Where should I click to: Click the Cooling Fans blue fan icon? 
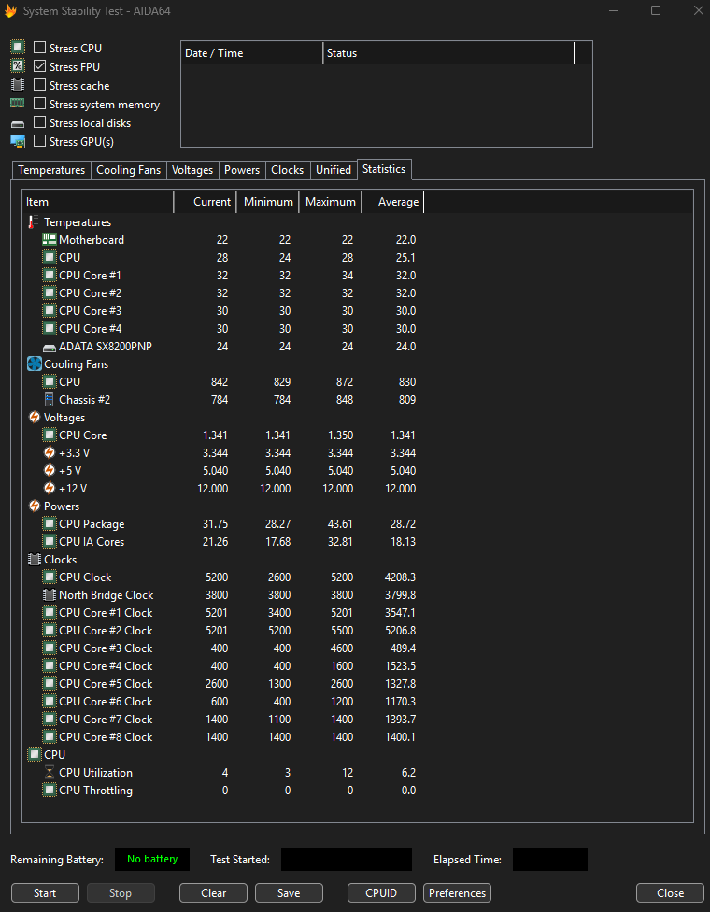click(x=35, y=364)
